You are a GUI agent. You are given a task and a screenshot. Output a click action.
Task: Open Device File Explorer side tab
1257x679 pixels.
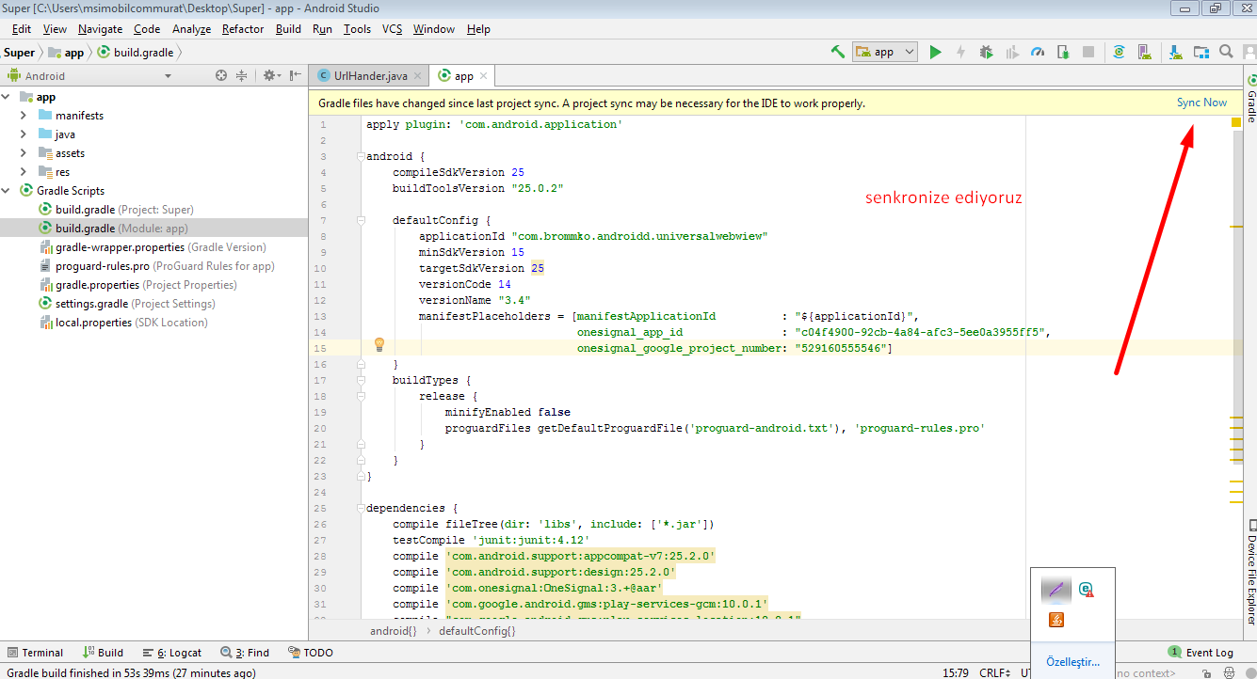coord(1250,573)
